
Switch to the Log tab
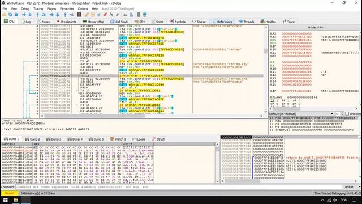pos(26,22)
